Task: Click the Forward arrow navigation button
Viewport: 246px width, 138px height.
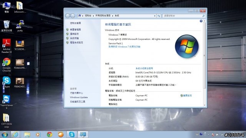Action: click(73, 16)
